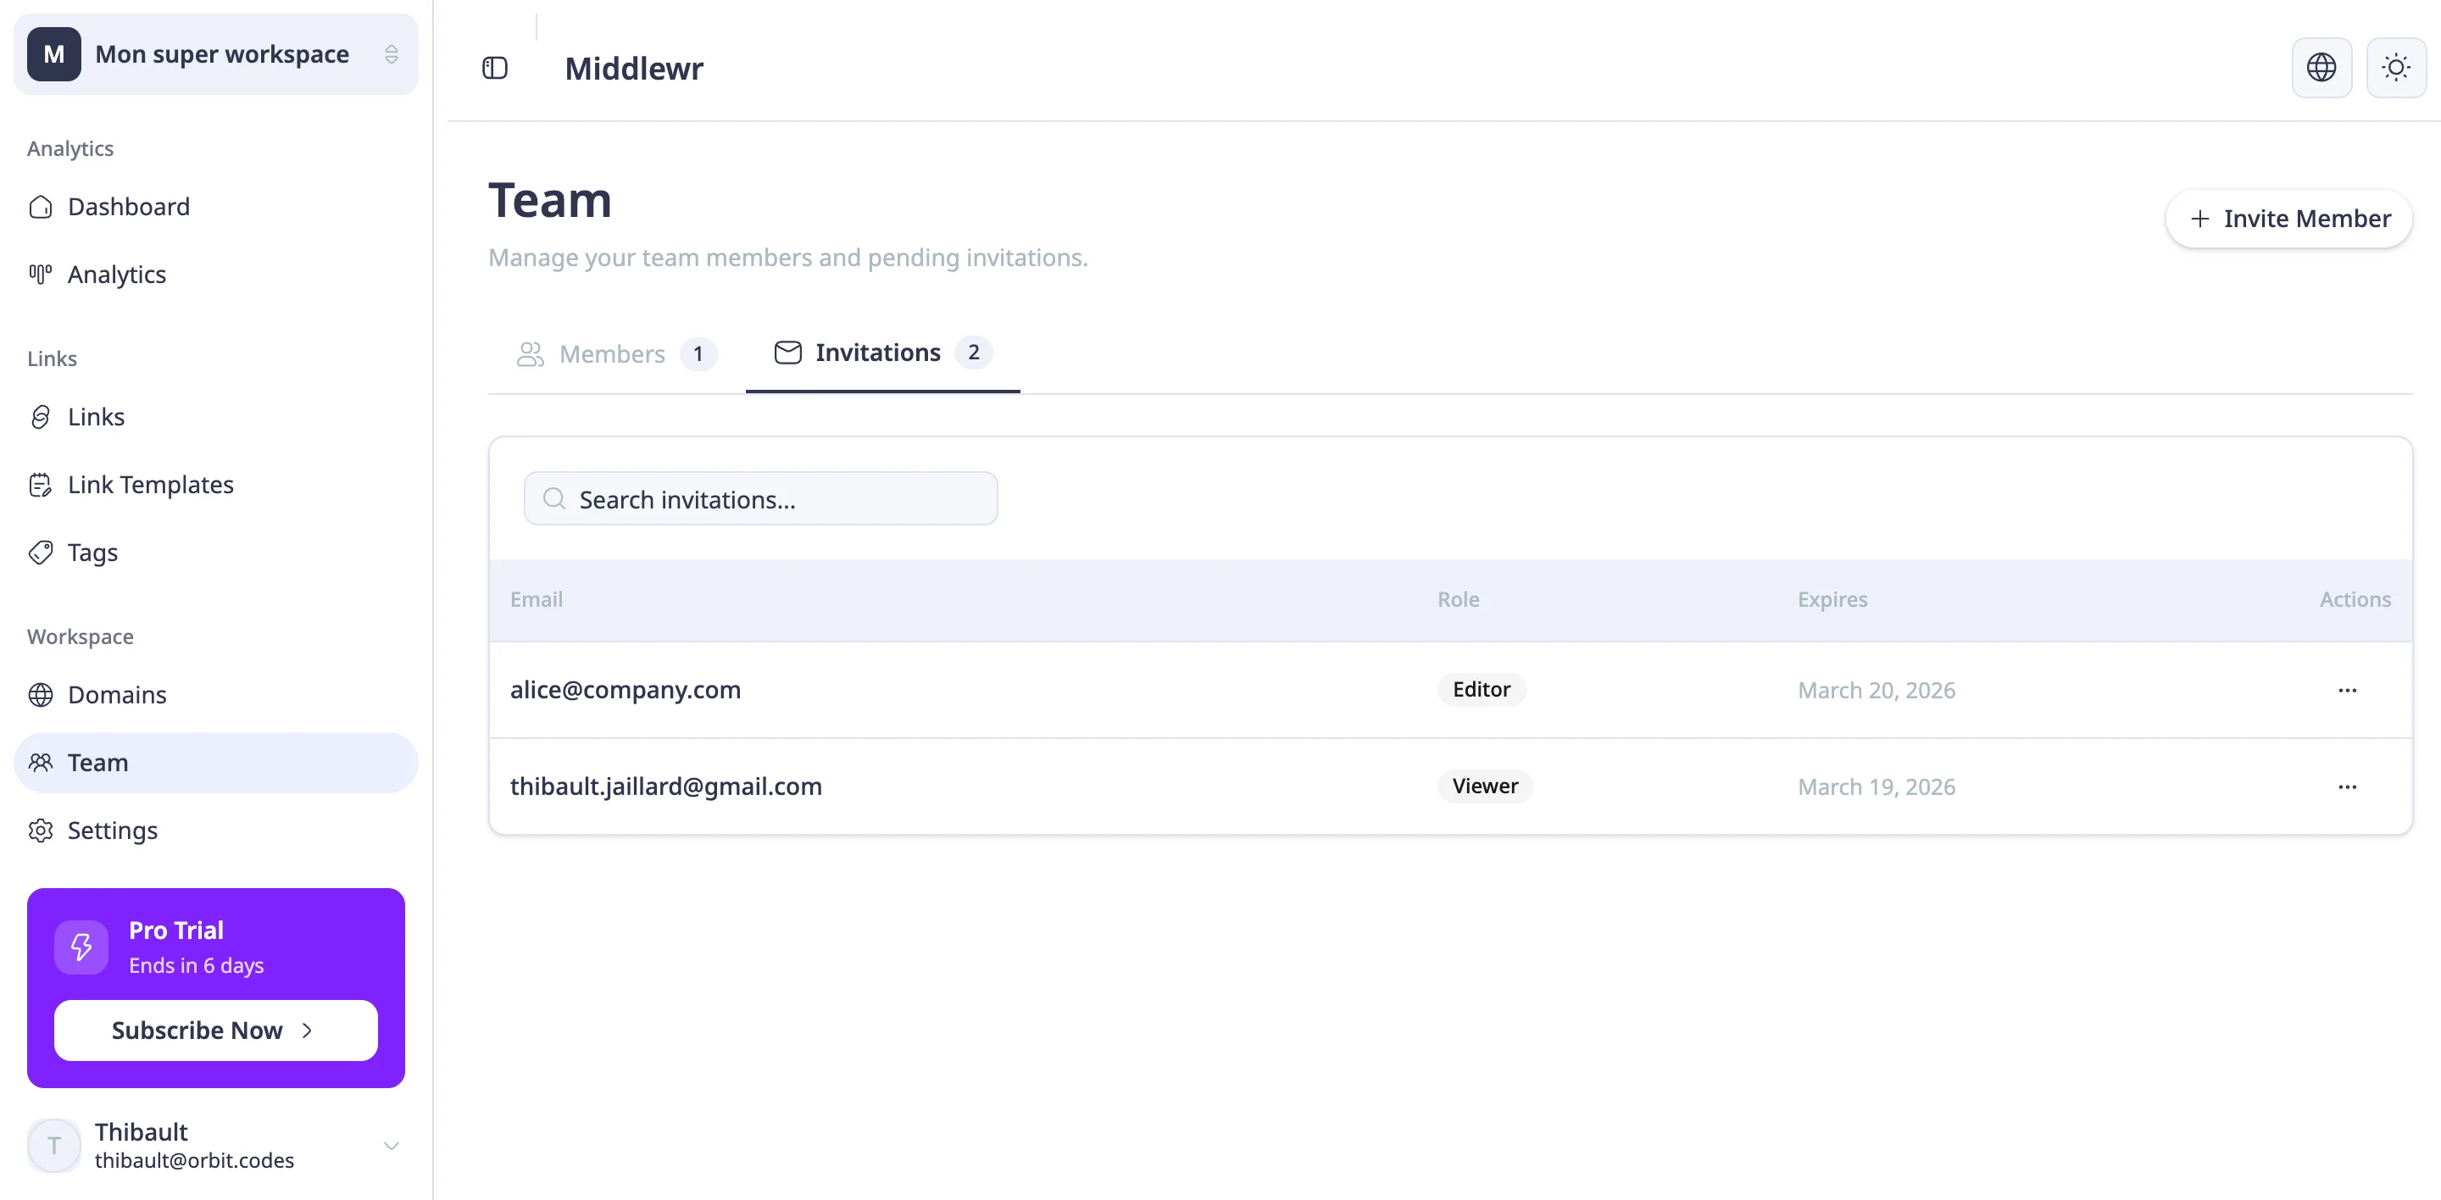Expand Thibault's account menu chevron
The height and width of the screenshot is (1200, 2441).
[x=392, y=1146]
